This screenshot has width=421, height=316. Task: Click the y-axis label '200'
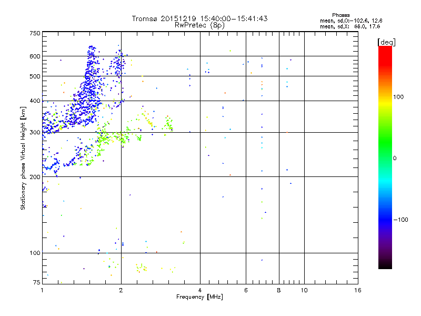[x=35, y=177]
